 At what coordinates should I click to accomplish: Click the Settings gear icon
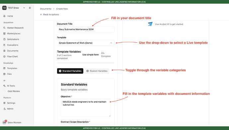[x=4, y=103]
